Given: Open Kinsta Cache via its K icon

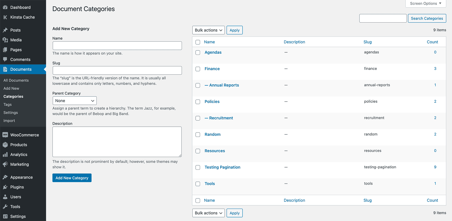Looking at the screenshot, I should 5,17.
